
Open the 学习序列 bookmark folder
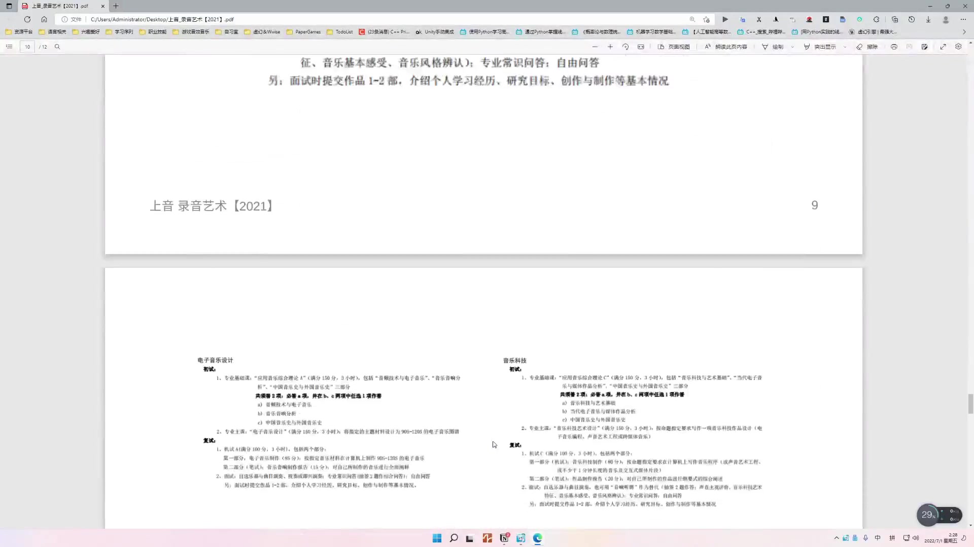119,31
